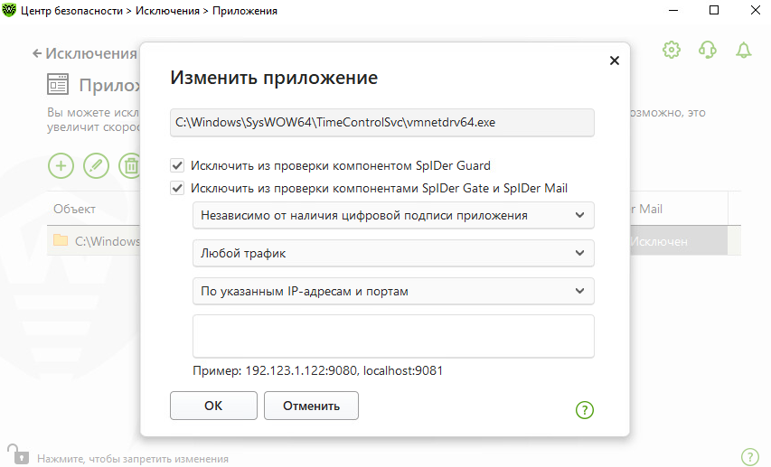Click the Отменить button

pos(311,406)
